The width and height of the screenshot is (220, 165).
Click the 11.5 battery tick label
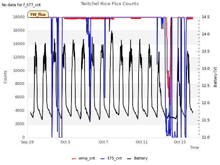(206, 120)
